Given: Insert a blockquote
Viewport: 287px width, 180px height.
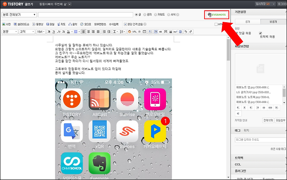Looking at the screenshot, I should [x=161, y=32].
